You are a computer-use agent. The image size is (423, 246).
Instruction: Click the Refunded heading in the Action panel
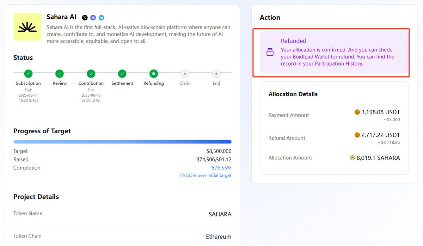coord(294,41)
